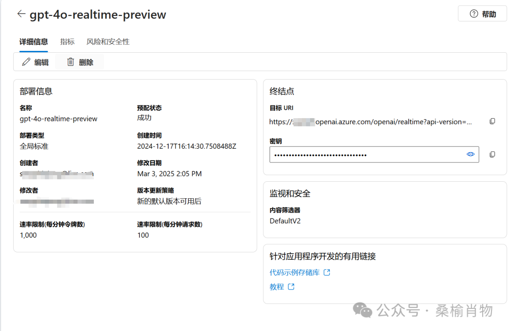509x331 pixels.
Task: Open help with the 帮助 button
Action: point(483,14)
